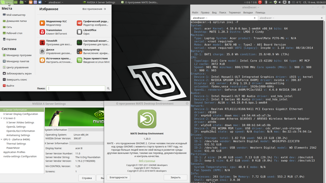Click the red power button in panel

pyautogui.click(x=260, y=2)
